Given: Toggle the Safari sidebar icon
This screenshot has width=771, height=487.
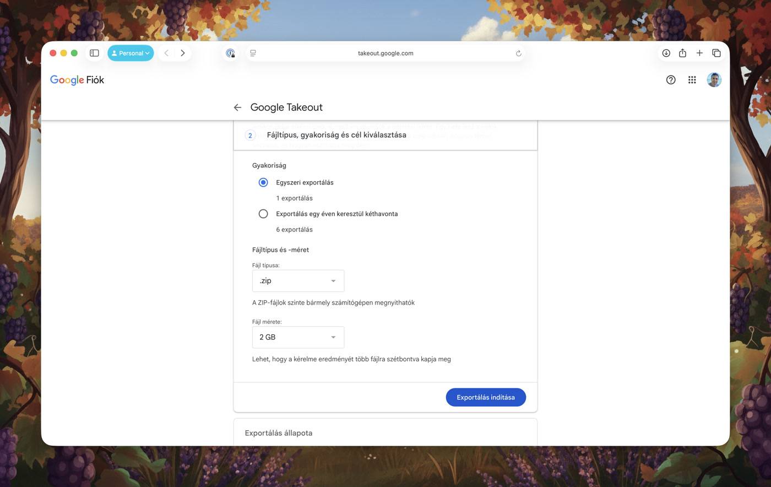Looking at the screenshot, I should coord(94,53).
